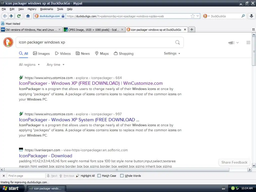The width and height of the screenshot is (256, 192).
Task: Click the taskbar on-screen keyboard icon
Action: pyautogui.click(x=223, y=188)
